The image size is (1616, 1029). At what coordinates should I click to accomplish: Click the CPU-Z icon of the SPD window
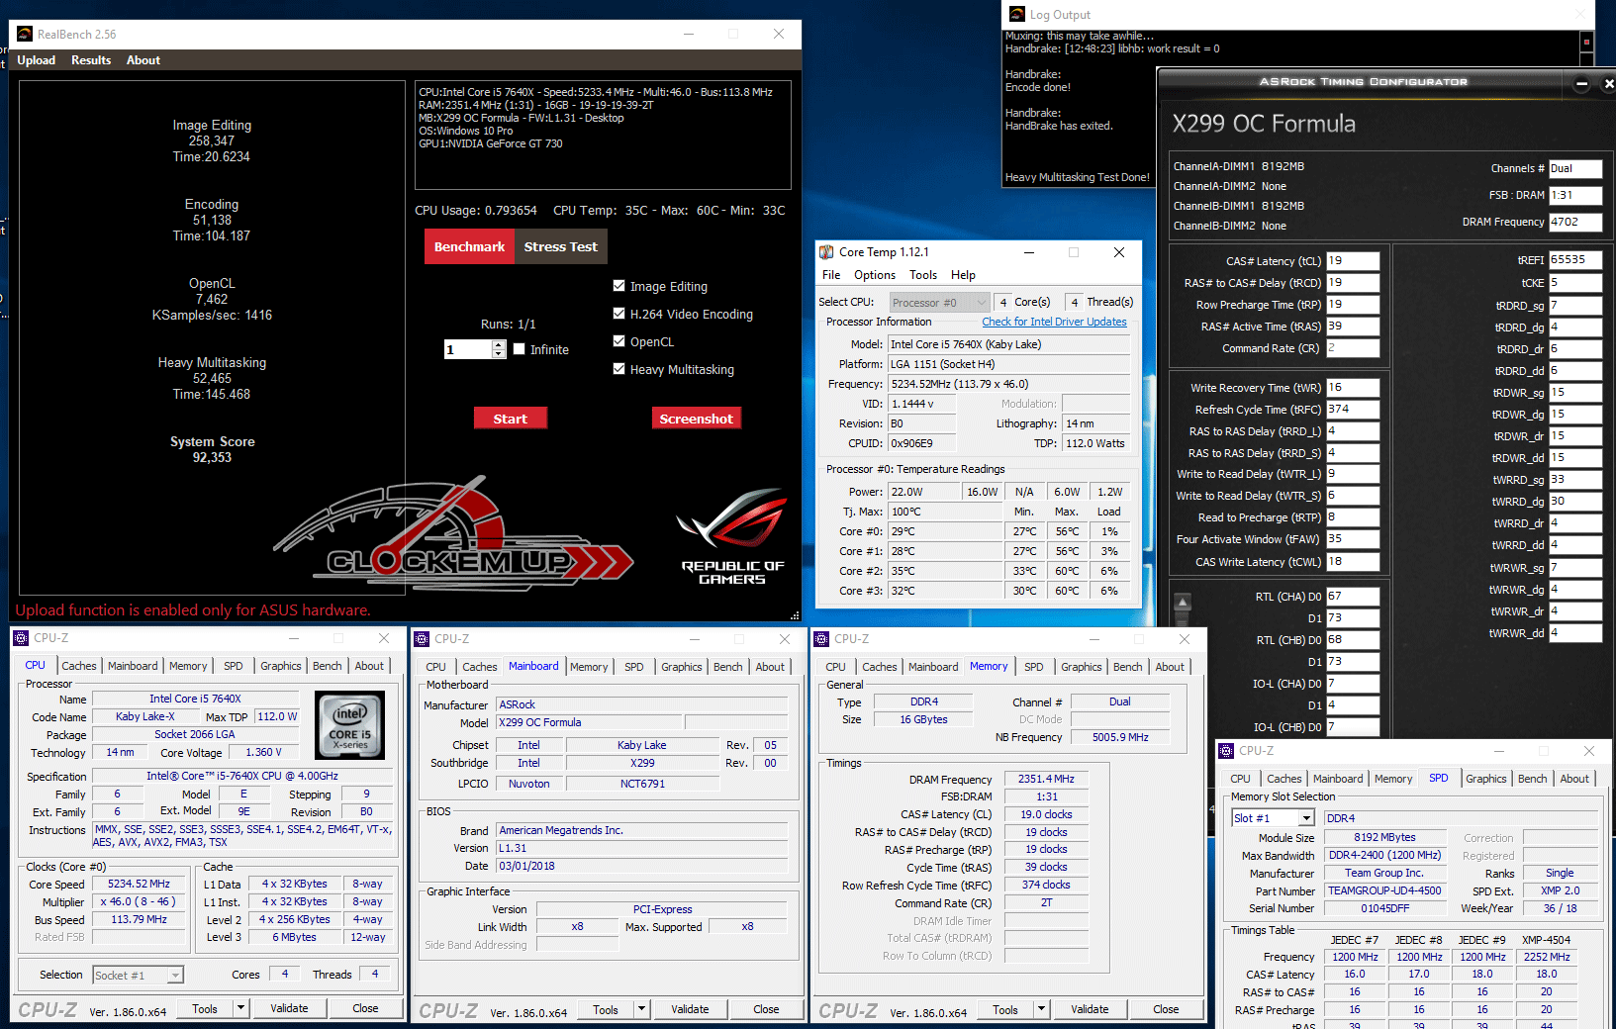click(x=1227, y=751)
